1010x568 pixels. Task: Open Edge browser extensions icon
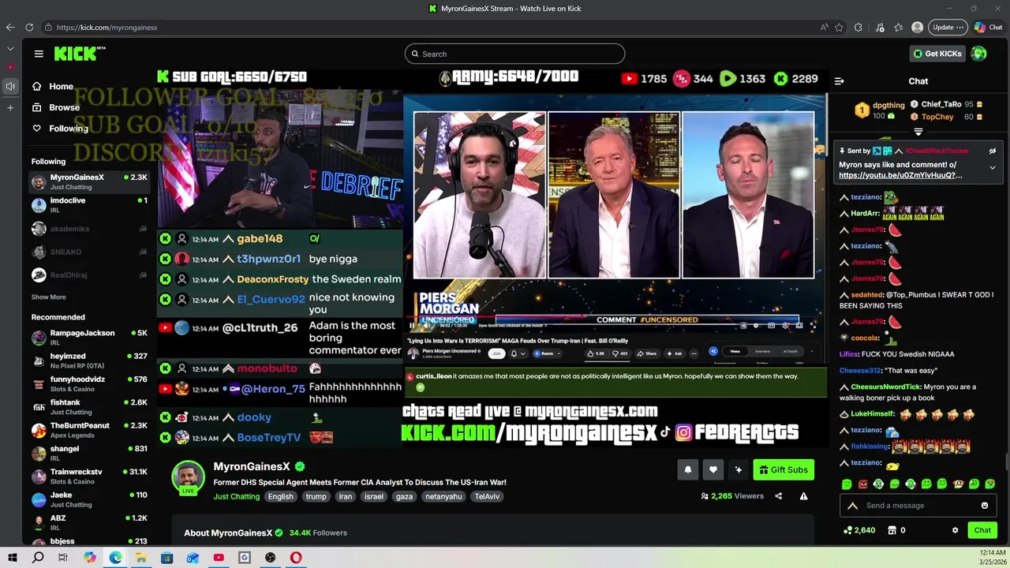(858, 27)
